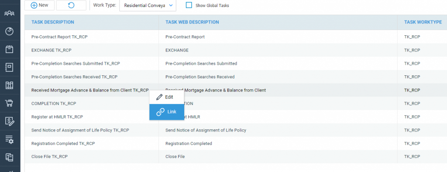Viewport: 447px width, 172px height.
Task: Open the billing dollar document icon
Action: click(10, 121)
